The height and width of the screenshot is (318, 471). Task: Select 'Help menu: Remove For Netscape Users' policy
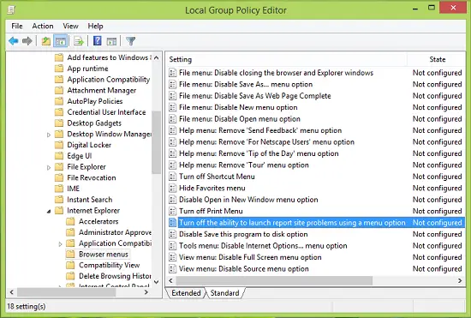(266, 142)
